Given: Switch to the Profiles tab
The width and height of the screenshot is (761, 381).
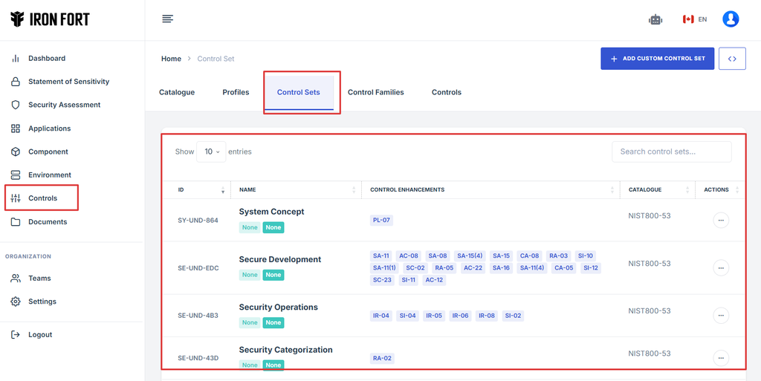Looking at the screenshot, I should tap(236, 92).
